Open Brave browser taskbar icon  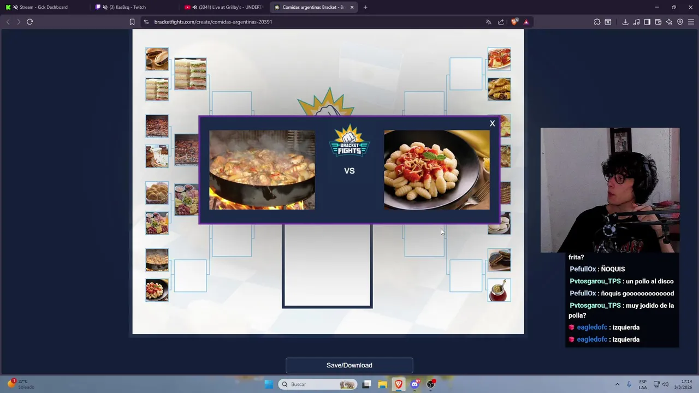pos(399,384)
